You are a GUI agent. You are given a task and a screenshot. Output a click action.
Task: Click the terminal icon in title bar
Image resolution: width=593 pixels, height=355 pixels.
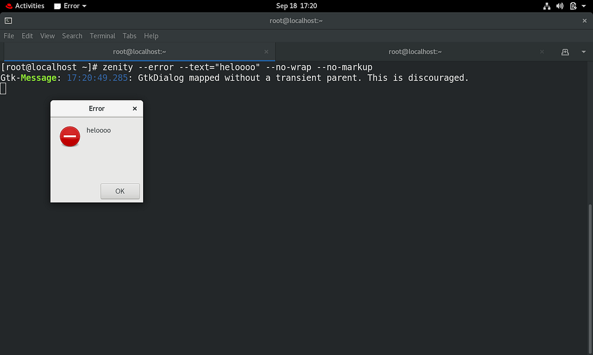point(8,21)
